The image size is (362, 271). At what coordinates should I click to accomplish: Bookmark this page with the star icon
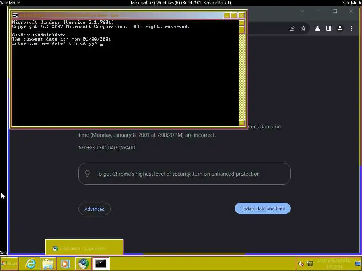click(303, 28)
